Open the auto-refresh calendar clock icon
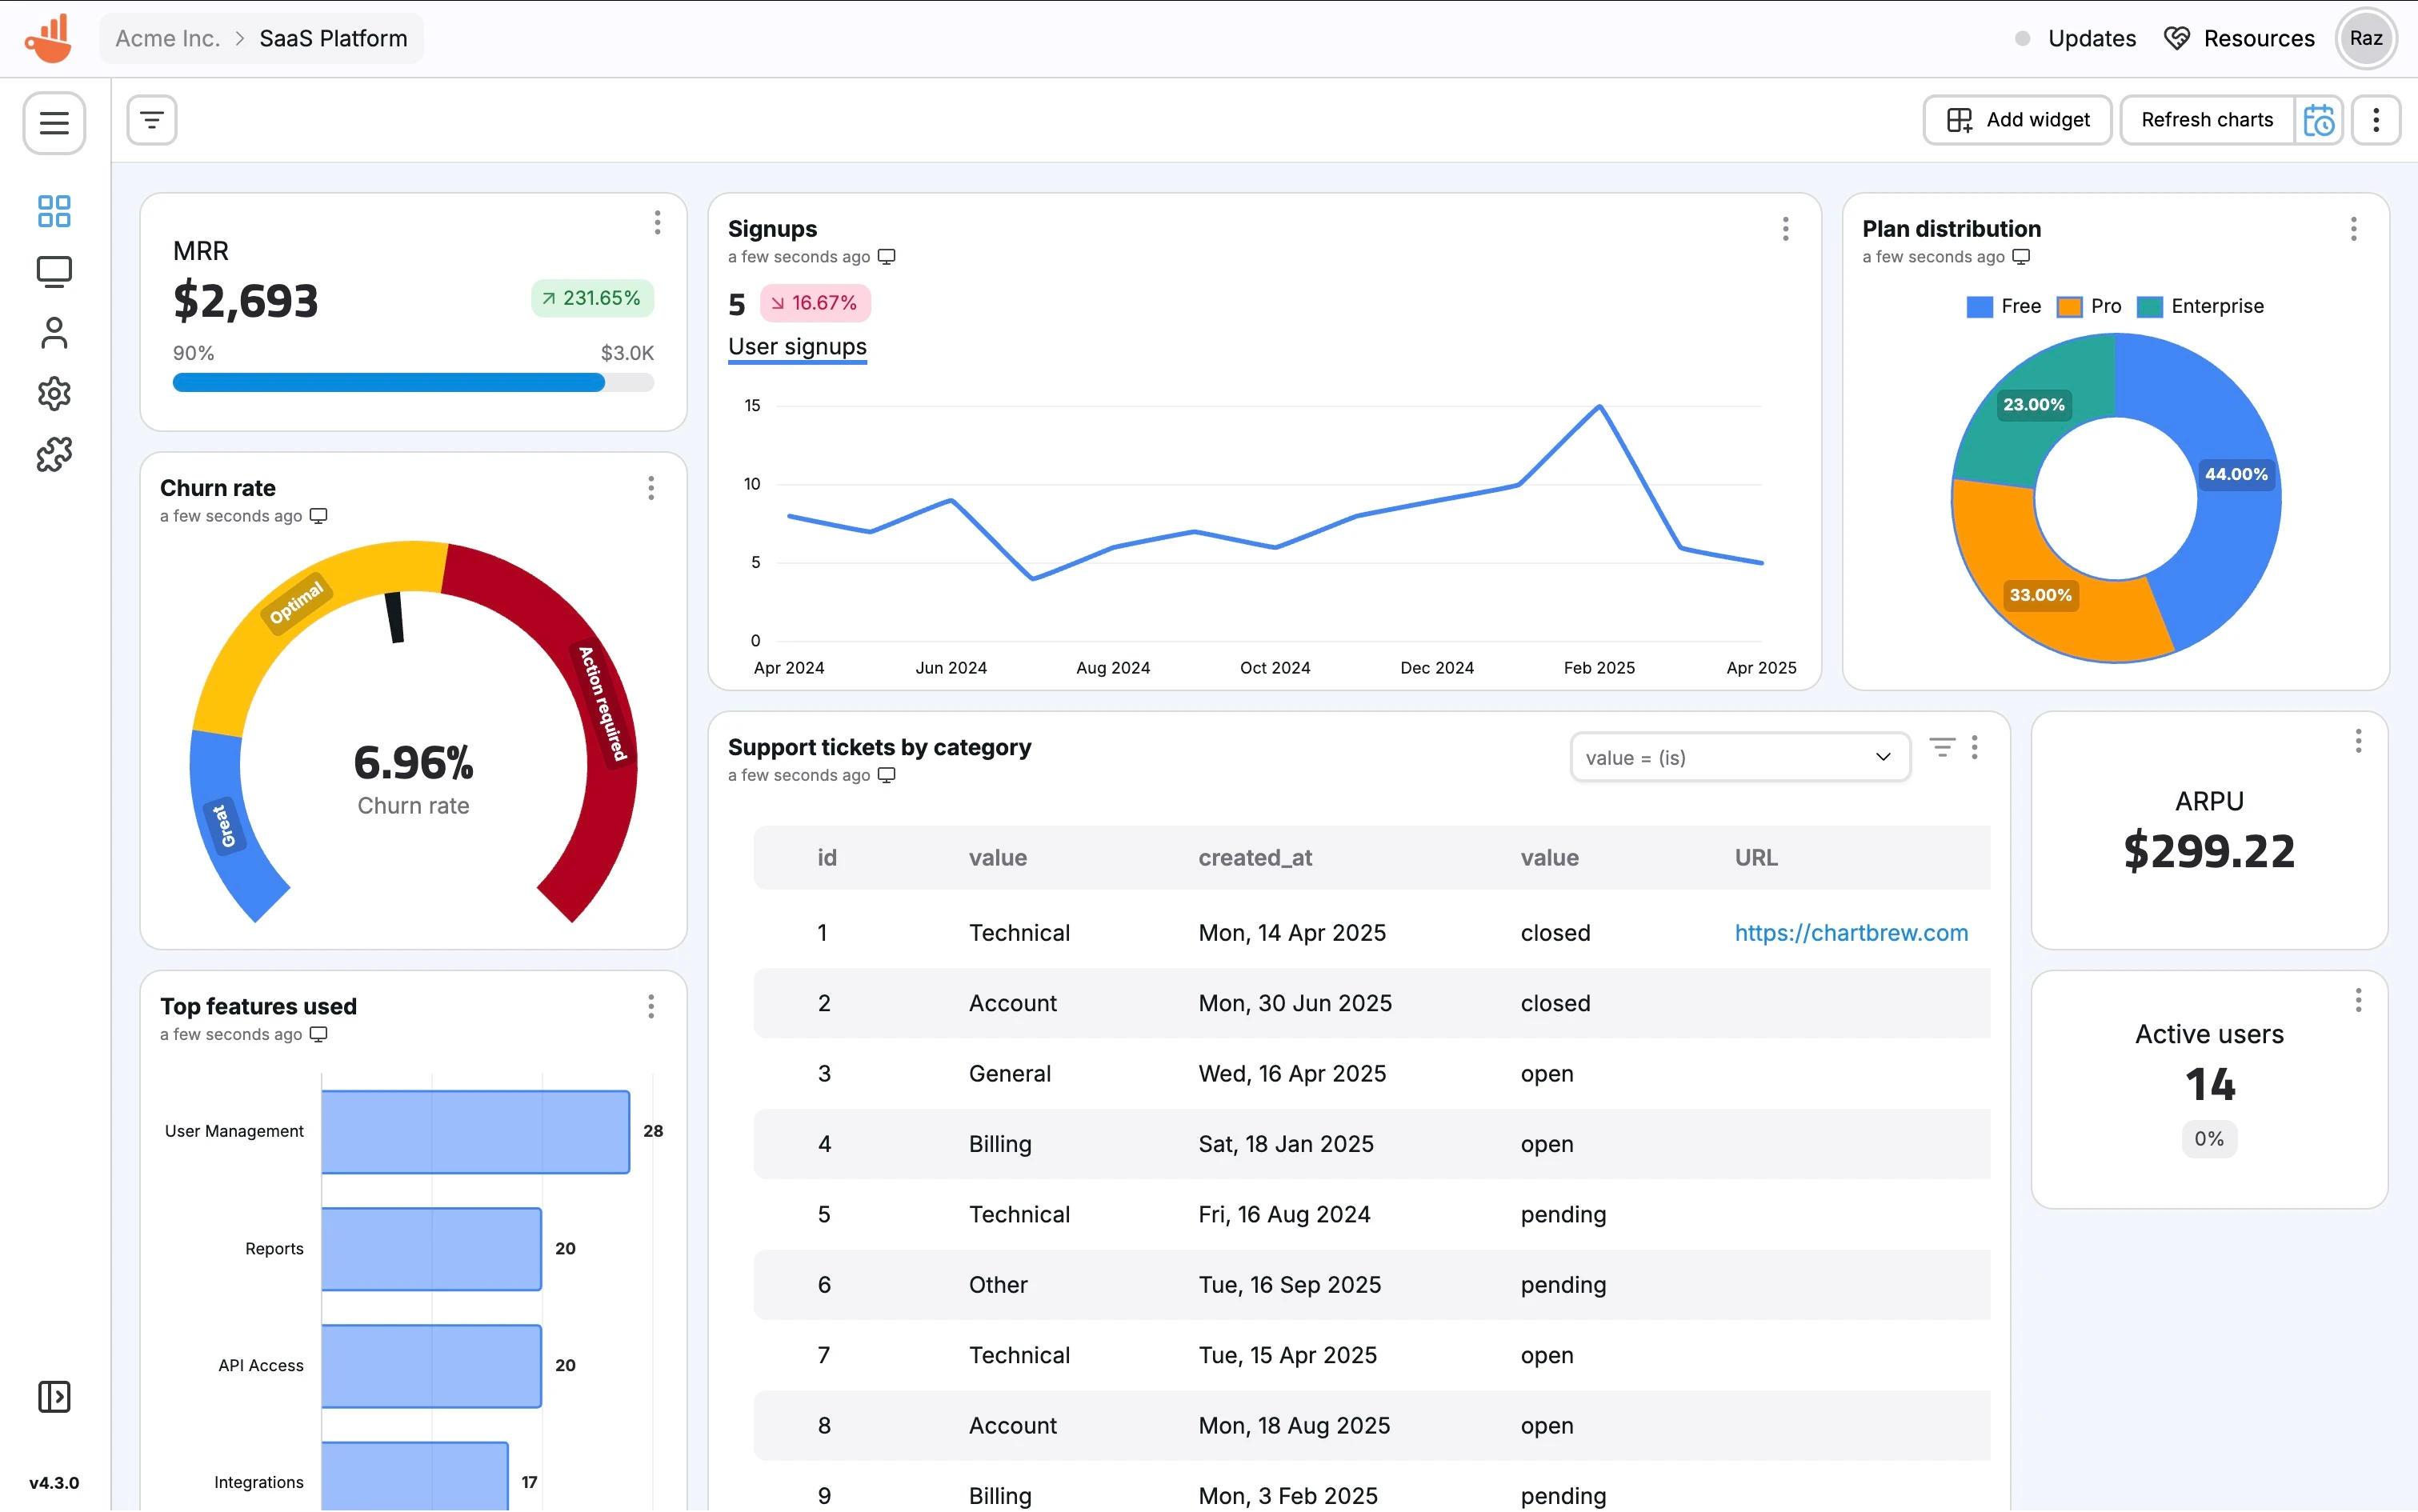Viewport: 2418px width, 1512px height. coord(2318,120)
